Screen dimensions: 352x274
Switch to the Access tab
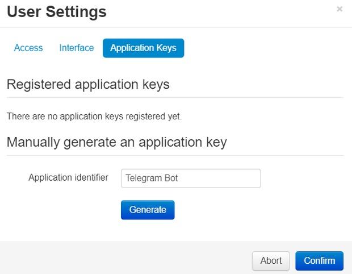(x=28, y=48)
